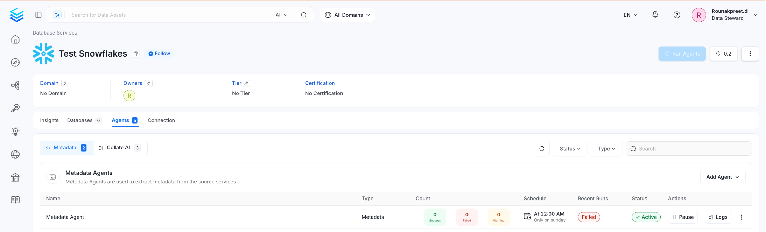Edit the Domain with pencil icon
The height and width of the screenshot is (232, 766).
[x=65, y=84]
